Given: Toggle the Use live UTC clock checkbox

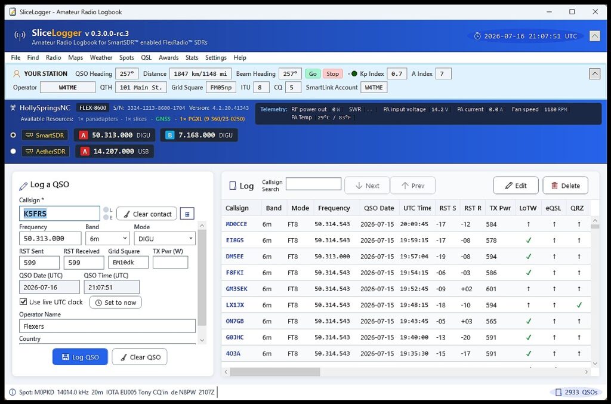Looking at the screenshot, I should pos(23,302).
